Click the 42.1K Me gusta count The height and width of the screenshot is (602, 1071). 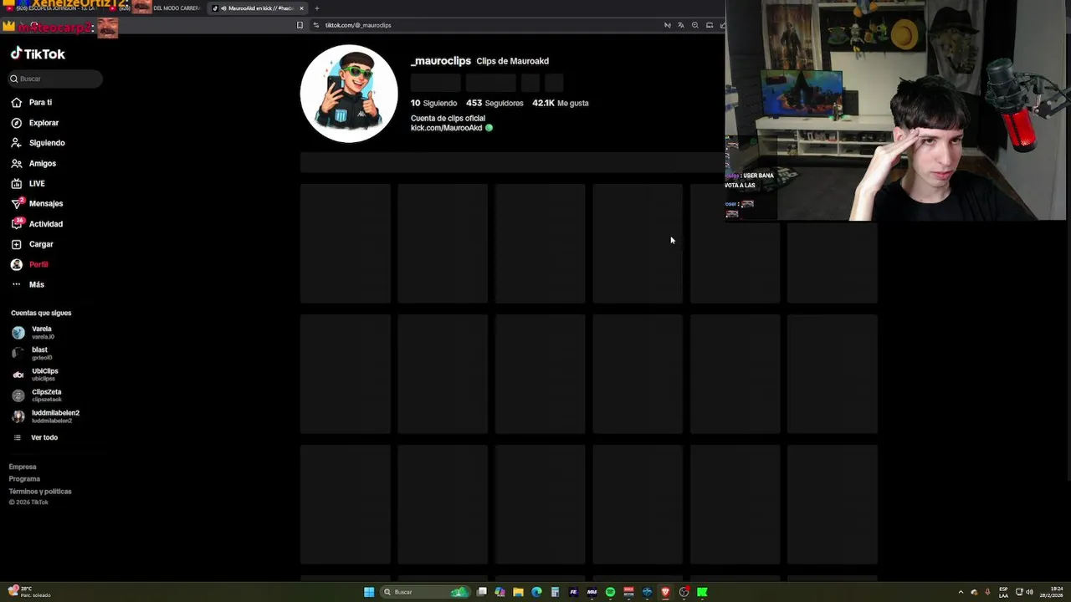(561, 103)
